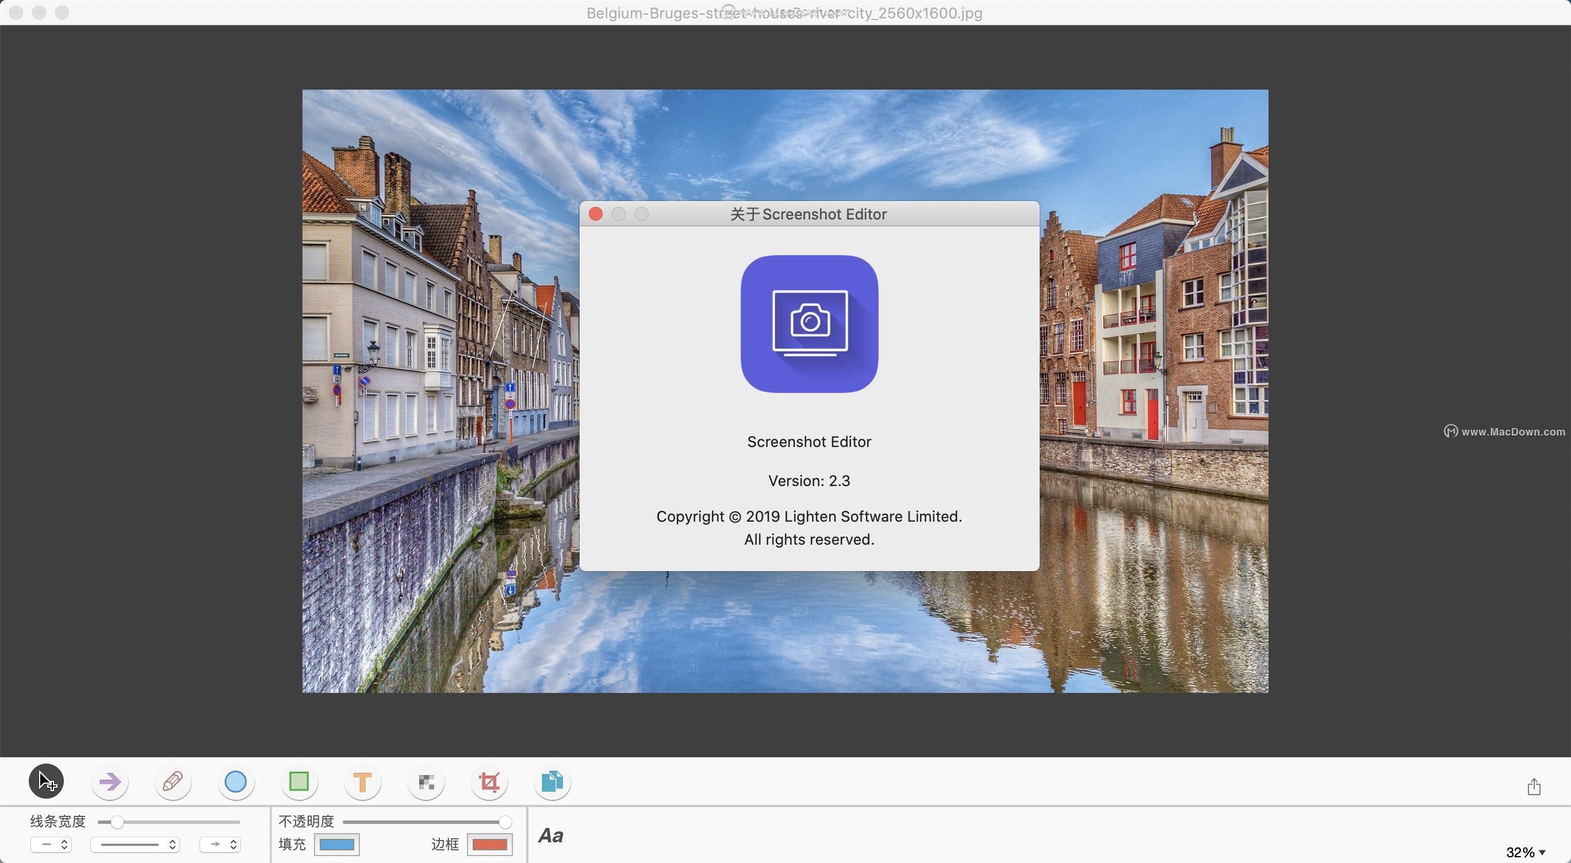Click the Aa font settings button
The width and height of the screenshot is (1571, 863).
(x=551, y=835)
